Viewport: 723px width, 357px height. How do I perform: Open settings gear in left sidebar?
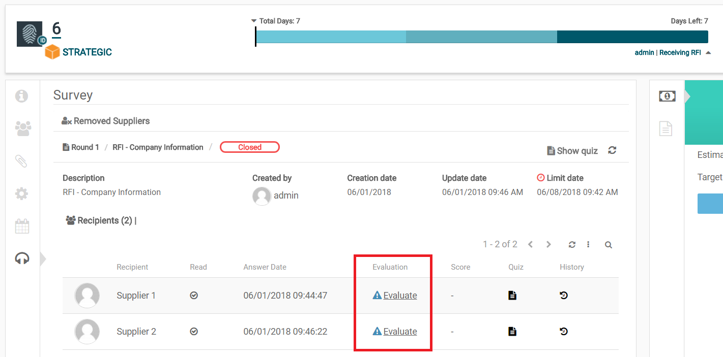(22, 193)
